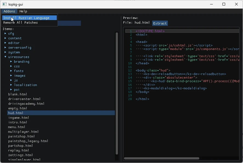
Task: Collapse the uiresources folder arrow
Action: point(5,57)
